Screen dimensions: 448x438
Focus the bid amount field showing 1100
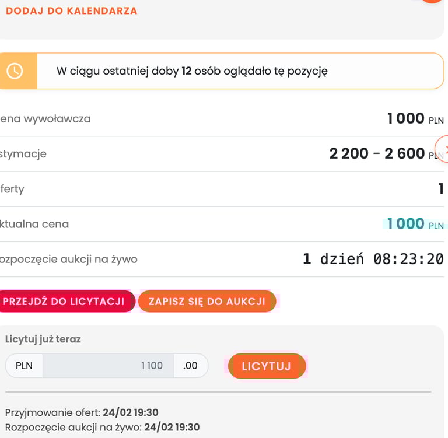pos(108,366)
